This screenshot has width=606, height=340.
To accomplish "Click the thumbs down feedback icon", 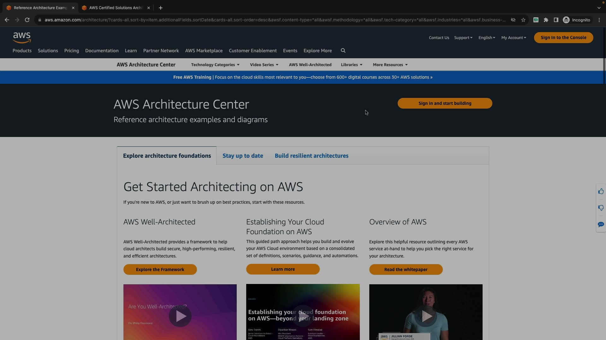I will [601, 208].
